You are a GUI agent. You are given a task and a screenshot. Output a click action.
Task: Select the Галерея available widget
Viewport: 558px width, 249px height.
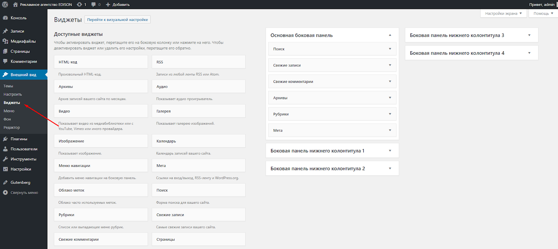click(x=198, y=111)
